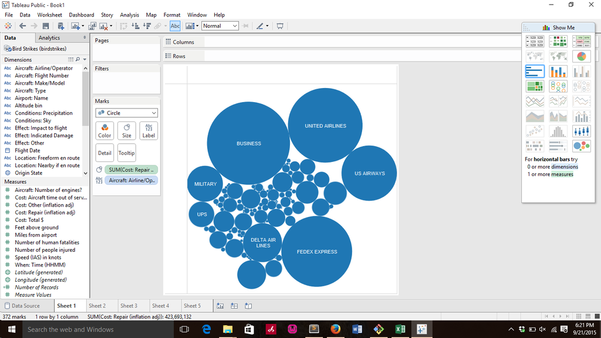Select the box-and-whisker plot in Show Me
The height and width of the screenshot is (338, 601).
click(x=582, y=131)
